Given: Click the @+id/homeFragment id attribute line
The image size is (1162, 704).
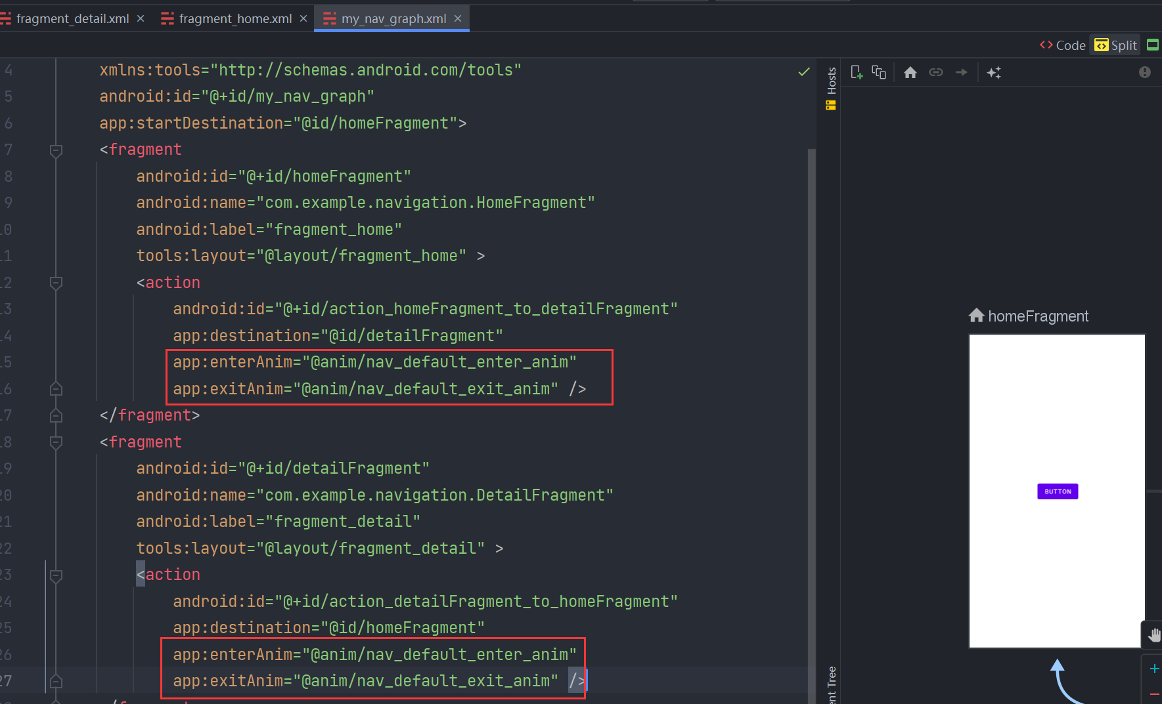Looking at the screenshot, I should pyautogui.click(x=273, y=176).
